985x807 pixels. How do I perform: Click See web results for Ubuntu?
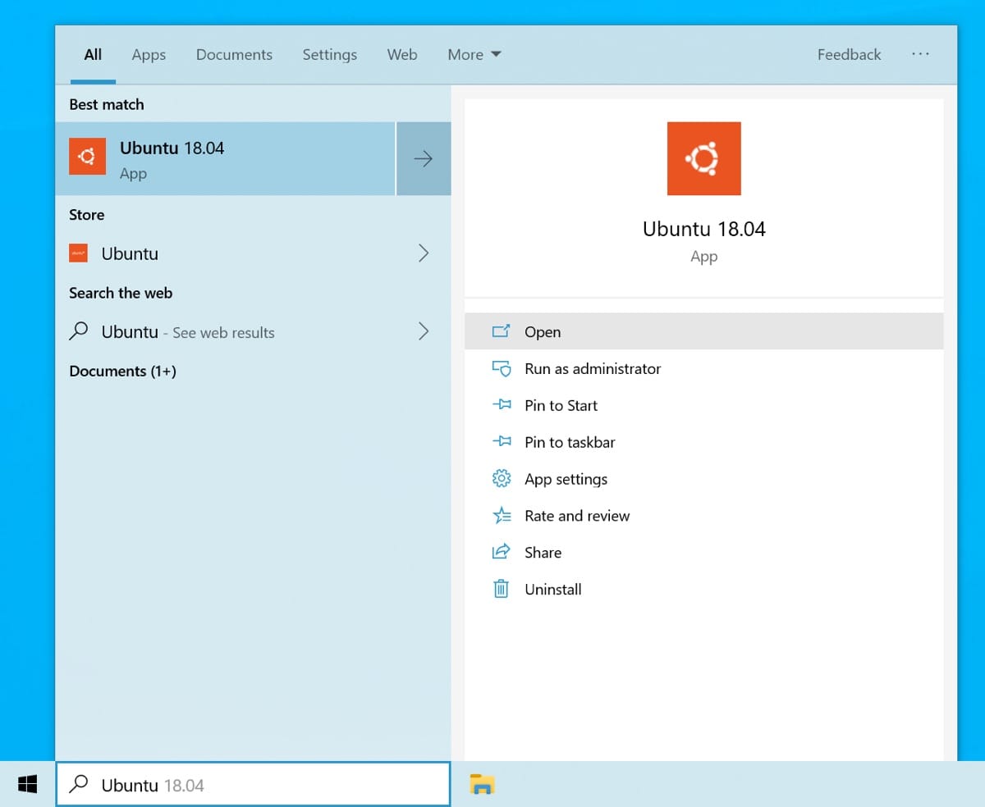tap(223, 333)
